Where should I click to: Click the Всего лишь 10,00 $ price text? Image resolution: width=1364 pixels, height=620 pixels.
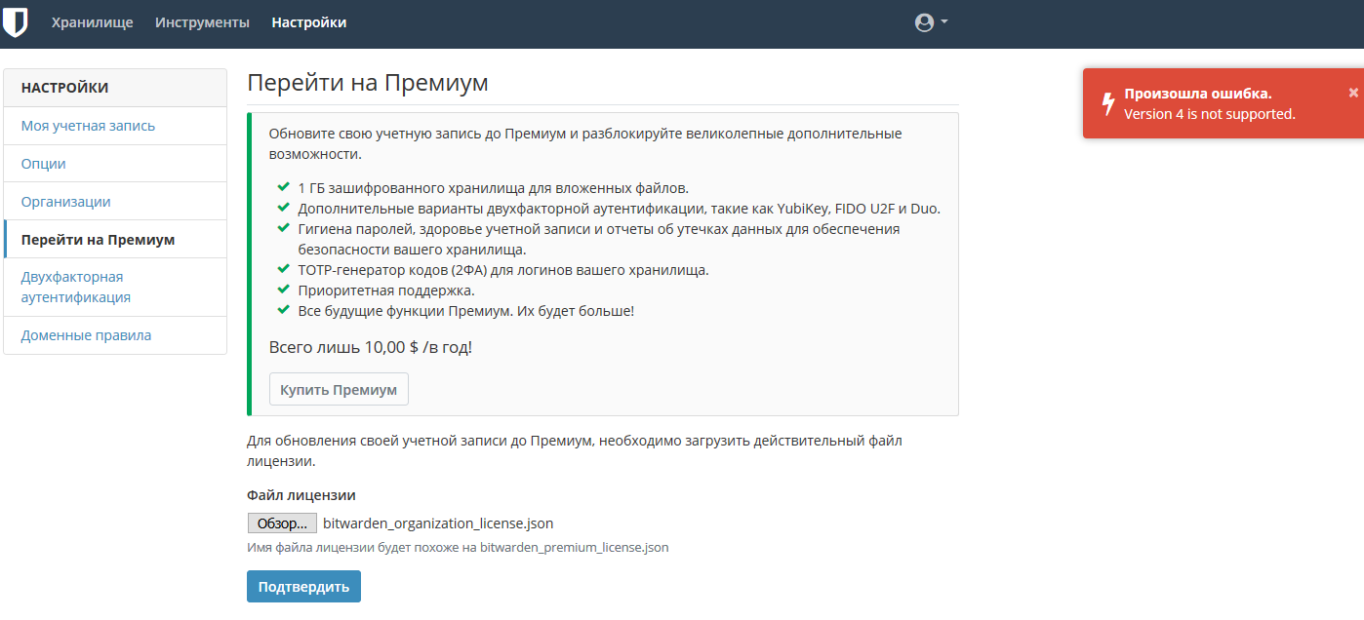[371, 347]
